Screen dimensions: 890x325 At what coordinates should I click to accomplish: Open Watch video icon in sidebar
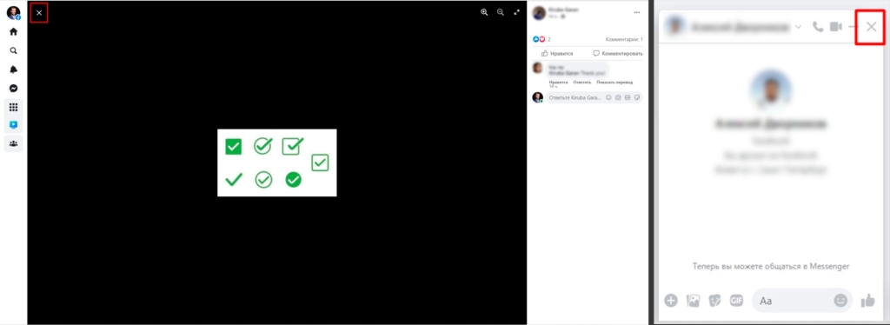[14, 125]
